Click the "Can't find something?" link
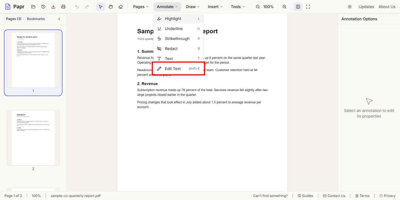400x200 pixels. click(271, 196)
